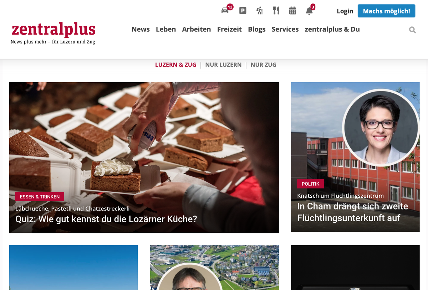This screenshot has height=290, width=428.
Task: Click the ESSEN & TRINKEN category tag
Action: (x=40, y=197)
